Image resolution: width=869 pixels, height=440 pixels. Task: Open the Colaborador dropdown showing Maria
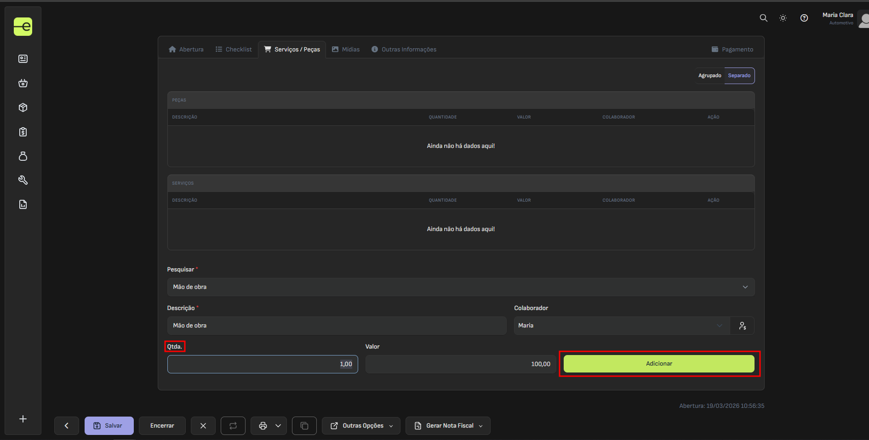click(x=621, y=326)
